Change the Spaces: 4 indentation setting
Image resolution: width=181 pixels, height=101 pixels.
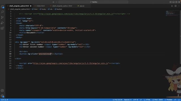[128, 100]
